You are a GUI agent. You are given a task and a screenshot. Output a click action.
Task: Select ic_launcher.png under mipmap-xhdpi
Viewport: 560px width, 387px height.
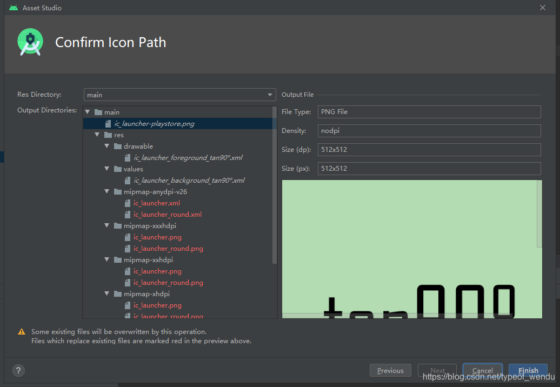tap(157, 305)
